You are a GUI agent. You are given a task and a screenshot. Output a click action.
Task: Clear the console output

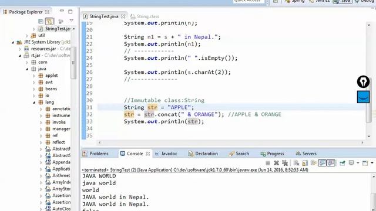click(296, 163)
